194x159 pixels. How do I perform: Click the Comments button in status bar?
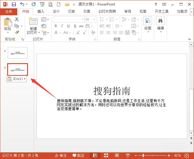[x=78, y=156]
